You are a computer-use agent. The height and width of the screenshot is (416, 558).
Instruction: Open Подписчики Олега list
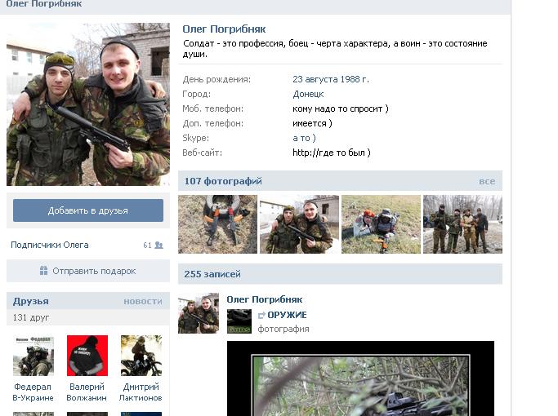pyautogui.click(x=50, y=246)
